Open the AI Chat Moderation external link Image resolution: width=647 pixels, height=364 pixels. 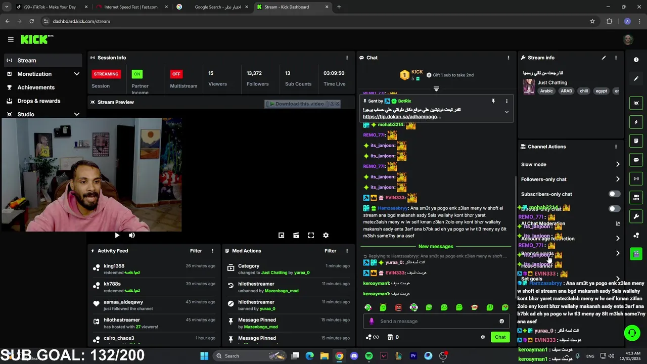(x=618, y=223)
